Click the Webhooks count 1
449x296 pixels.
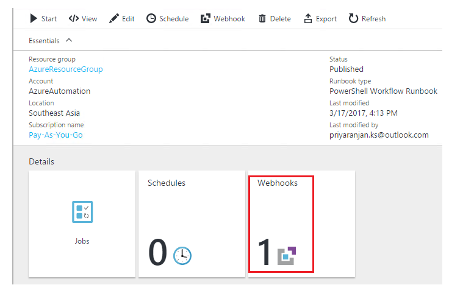264,252
